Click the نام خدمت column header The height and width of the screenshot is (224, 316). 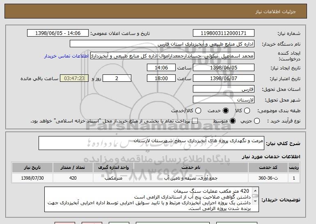tap(191, 168)
